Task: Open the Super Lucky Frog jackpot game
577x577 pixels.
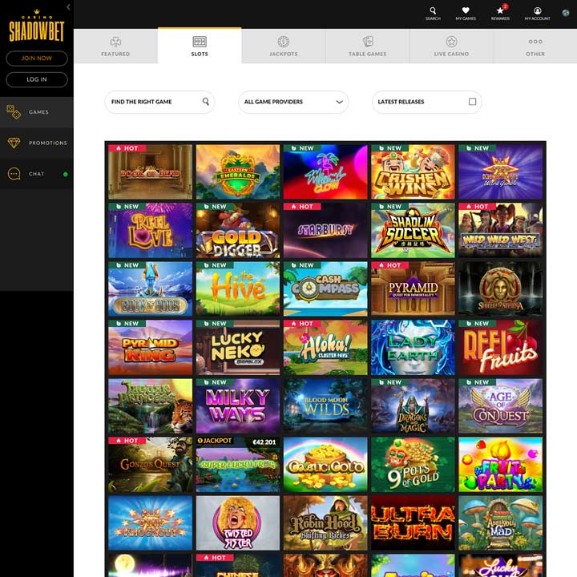Action: [238, 464]
